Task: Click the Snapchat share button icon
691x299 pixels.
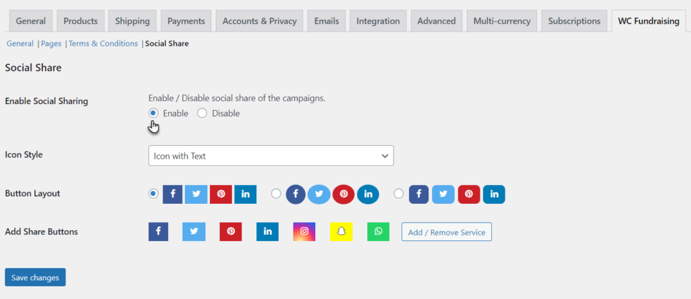Action: 341,232
